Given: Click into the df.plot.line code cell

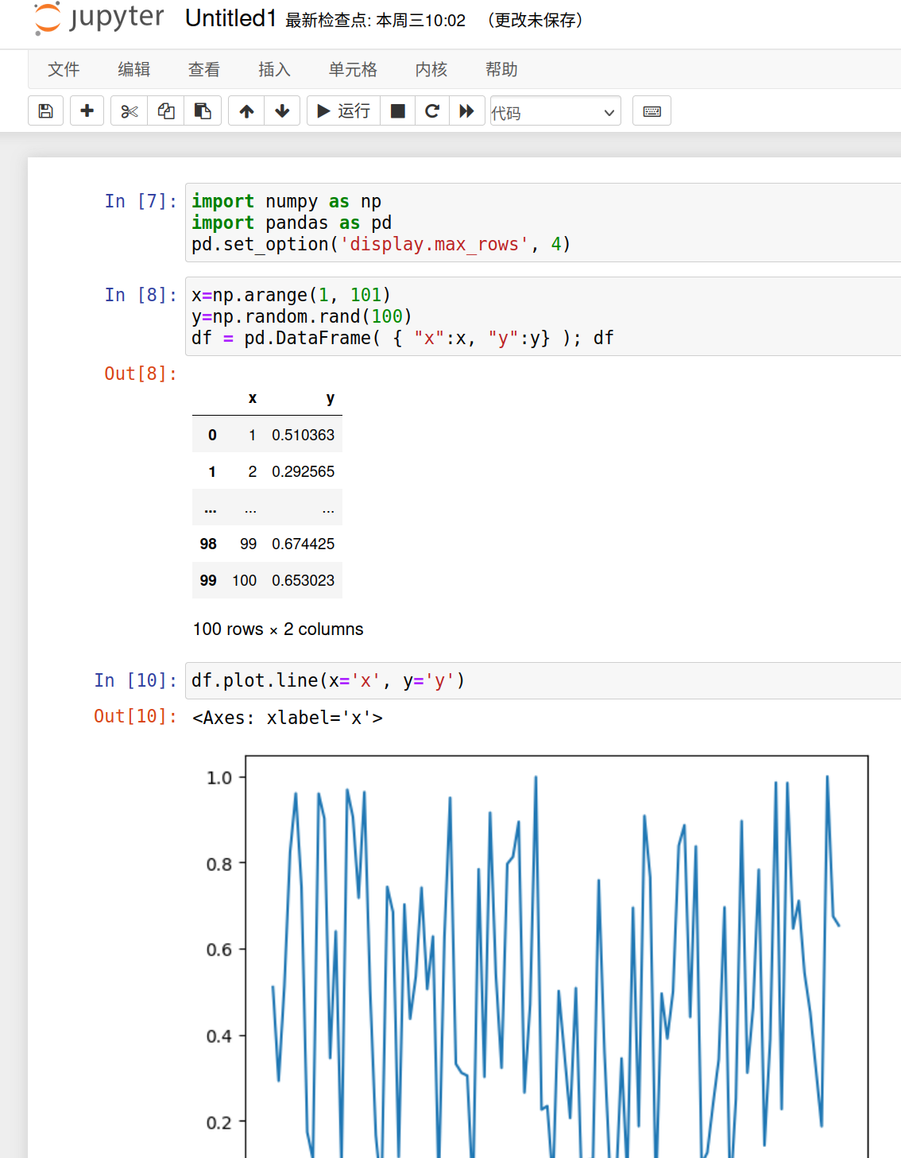Looking at the screenshot, I should (543, 680).
